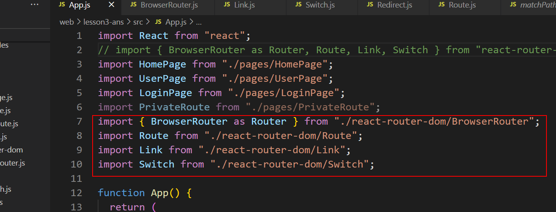Screen dimensions: 556x212
Task: Click the JS icon on App.js tab
Action: tap(62, 5)
